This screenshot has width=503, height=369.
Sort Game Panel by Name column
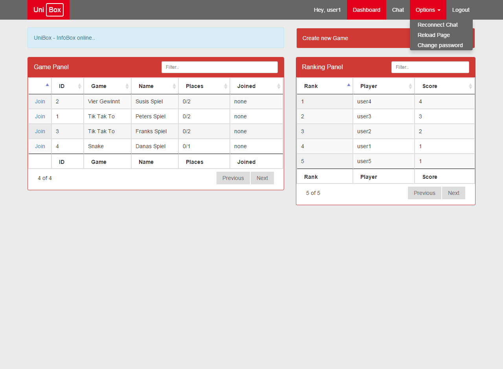point(155,86)
